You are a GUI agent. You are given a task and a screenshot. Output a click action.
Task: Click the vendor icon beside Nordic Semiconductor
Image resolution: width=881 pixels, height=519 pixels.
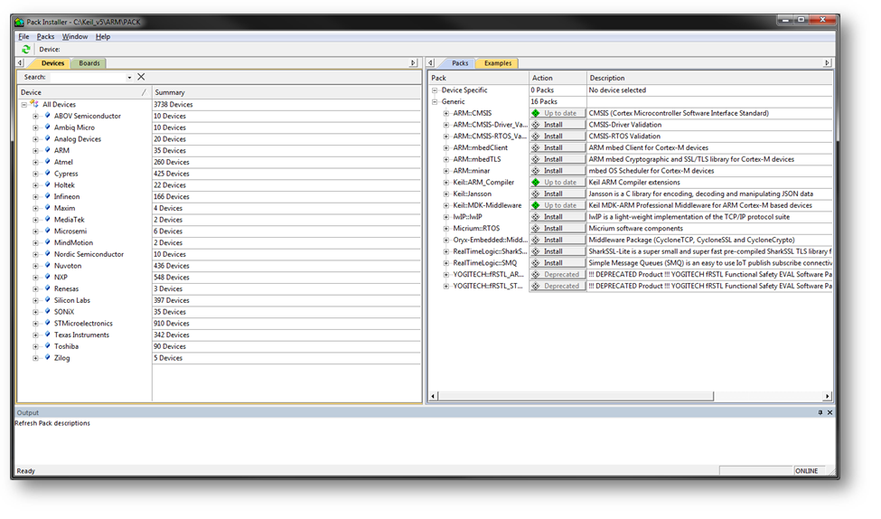[47, 254]
